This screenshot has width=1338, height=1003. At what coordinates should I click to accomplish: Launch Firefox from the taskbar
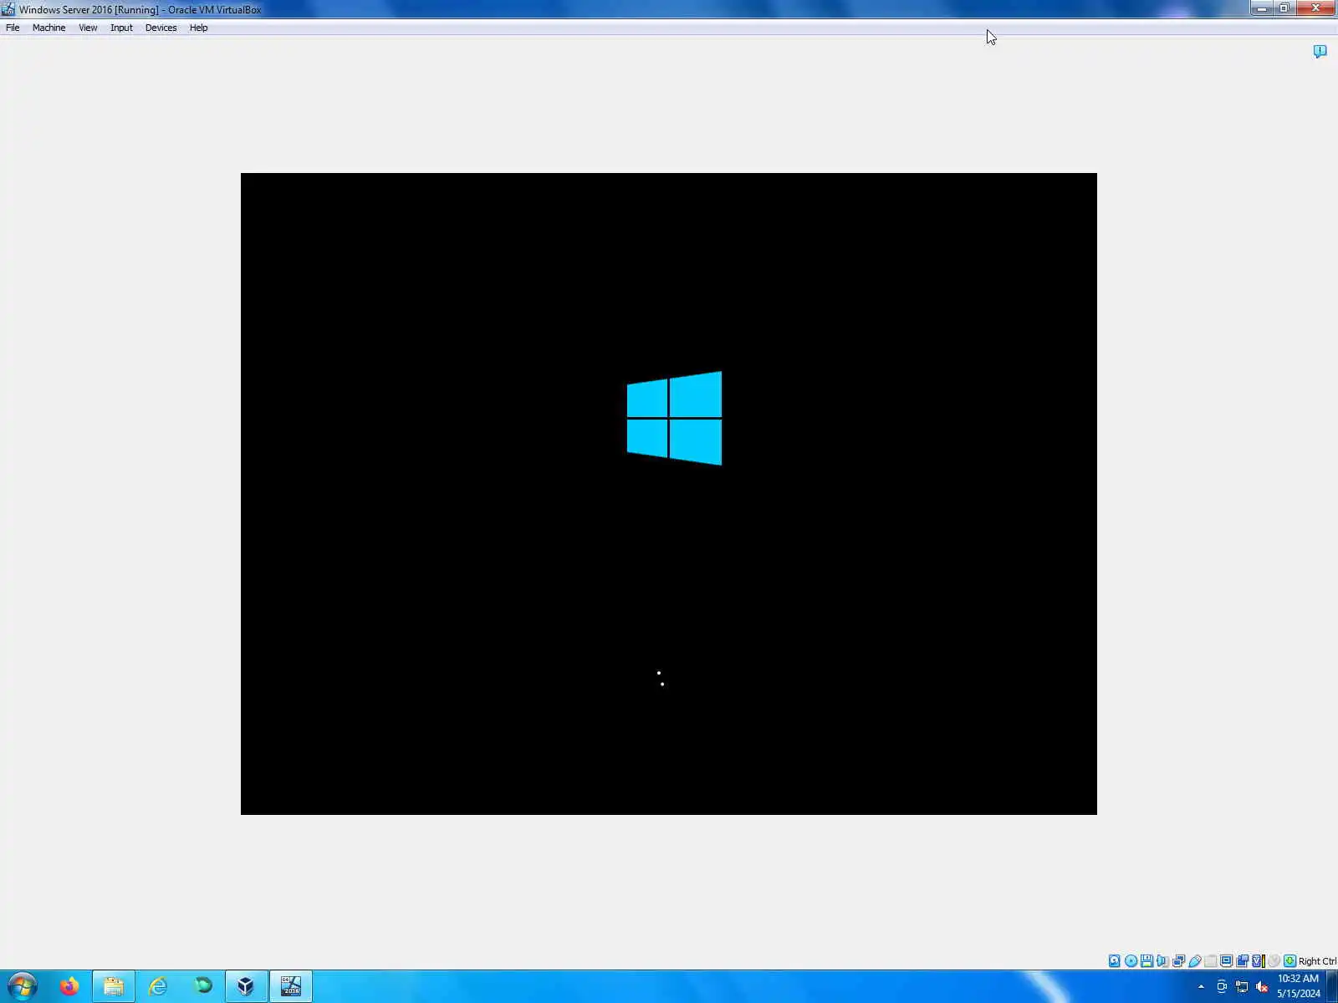69,986
